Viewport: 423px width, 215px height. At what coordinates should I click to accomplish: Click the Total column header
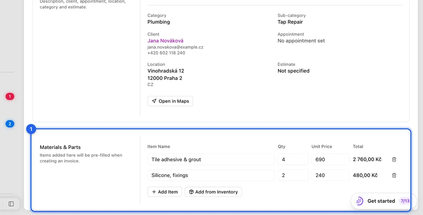coord(358,147)
